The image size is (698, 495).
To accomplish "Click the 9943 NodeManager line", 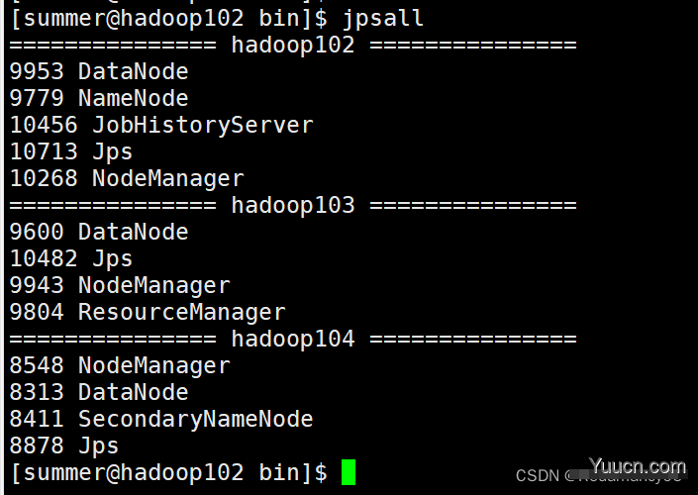I will click(x=120, y=285).
